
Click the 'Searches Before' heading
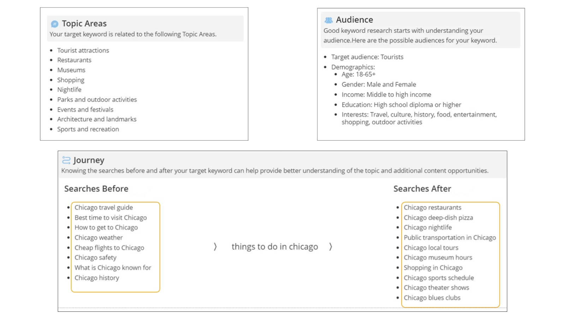click(96, 189)
